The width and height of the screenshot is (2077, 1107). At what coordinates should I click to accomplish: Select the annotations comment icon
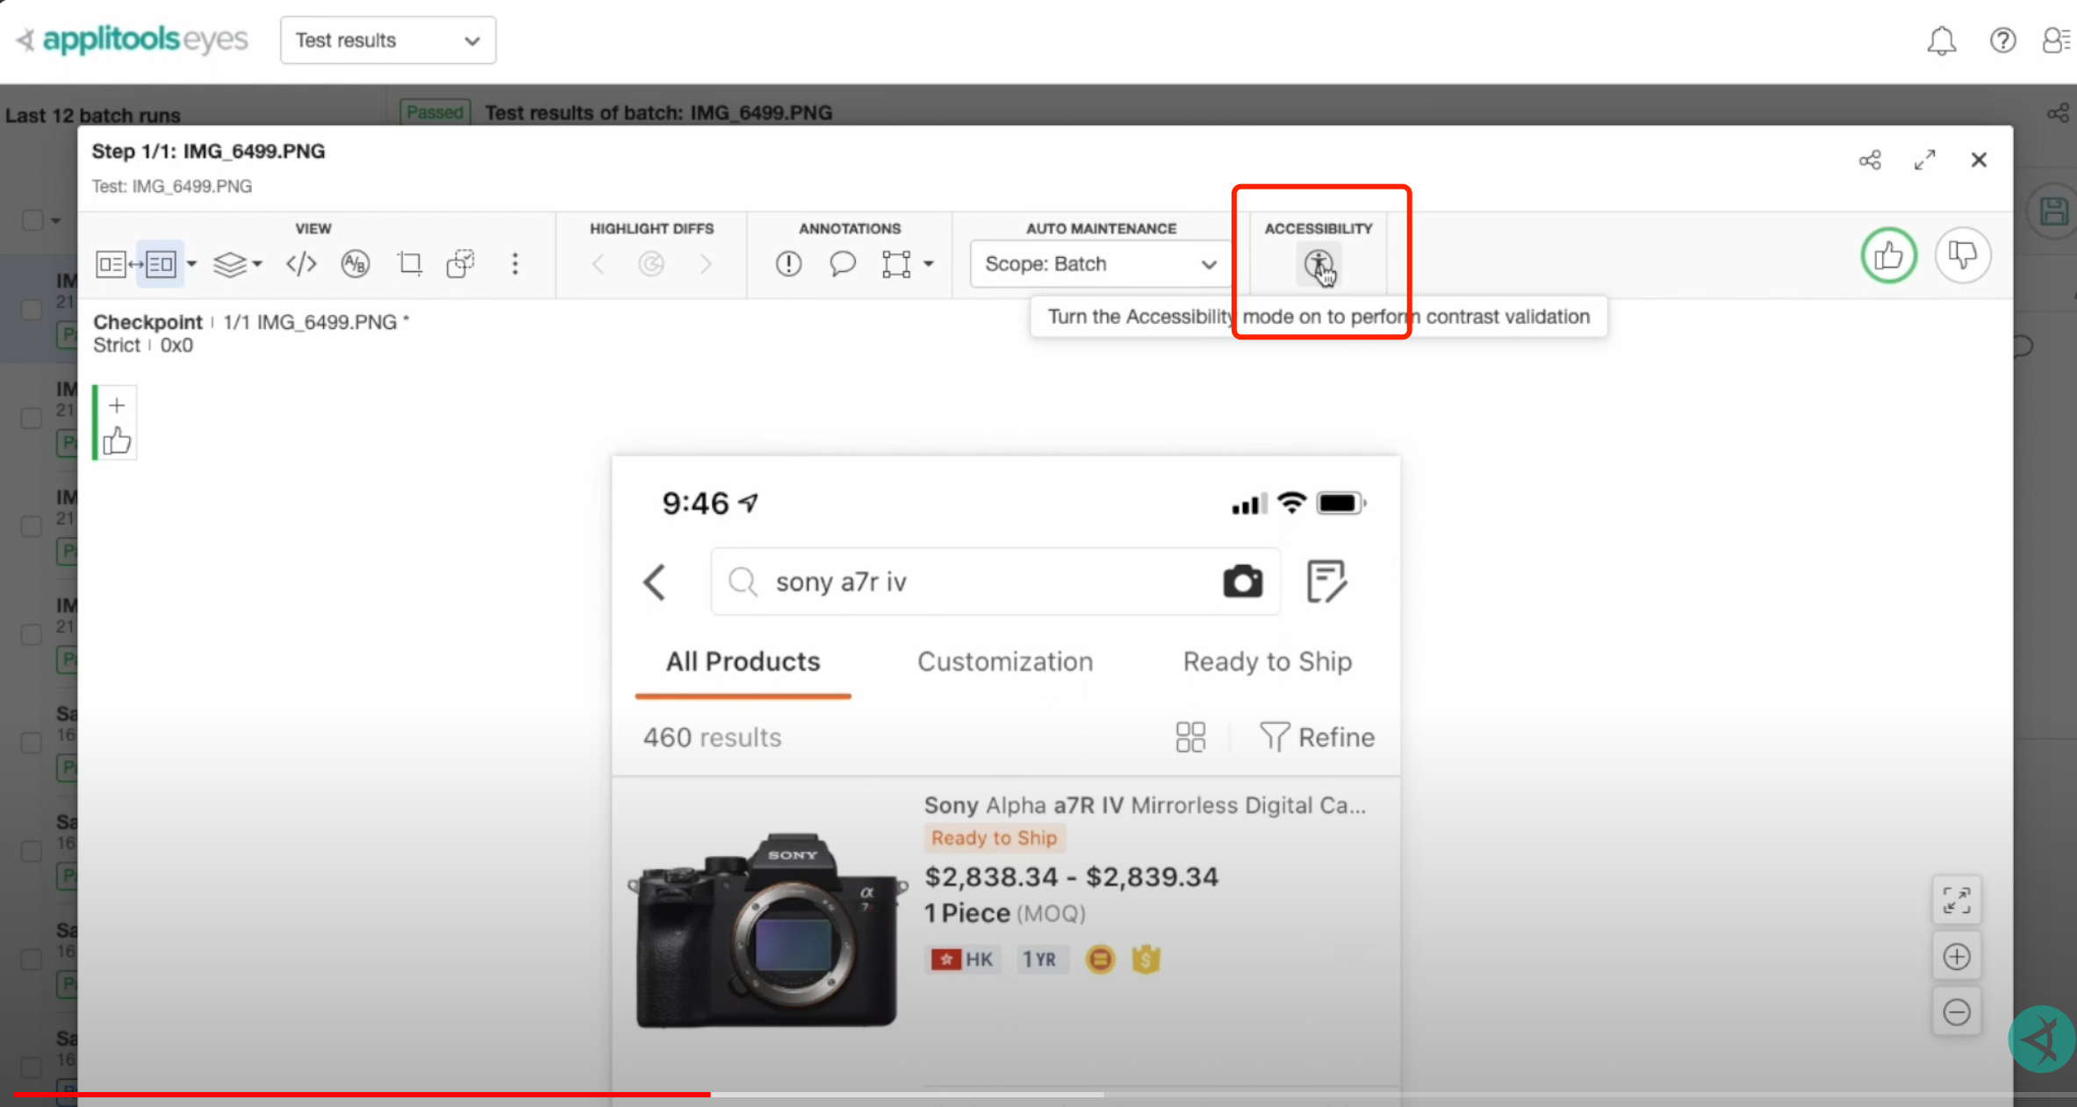[x=842, y=264]
